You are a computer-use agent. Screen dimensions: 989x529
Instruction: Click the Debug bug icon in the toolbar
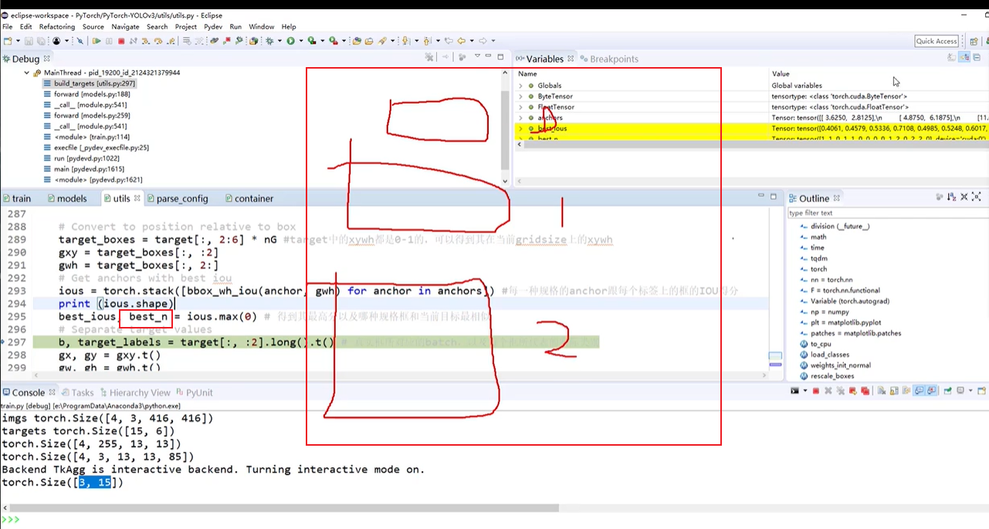tap(269, 41)
